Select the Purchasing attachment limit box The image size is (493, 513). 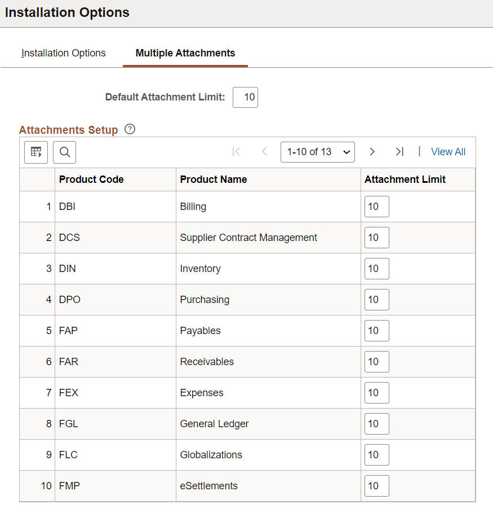click(376, 299)
